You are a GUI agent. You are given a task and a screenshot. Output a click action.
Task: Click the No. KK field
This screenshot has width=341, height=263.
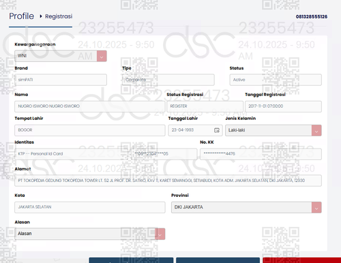(261, 154)
